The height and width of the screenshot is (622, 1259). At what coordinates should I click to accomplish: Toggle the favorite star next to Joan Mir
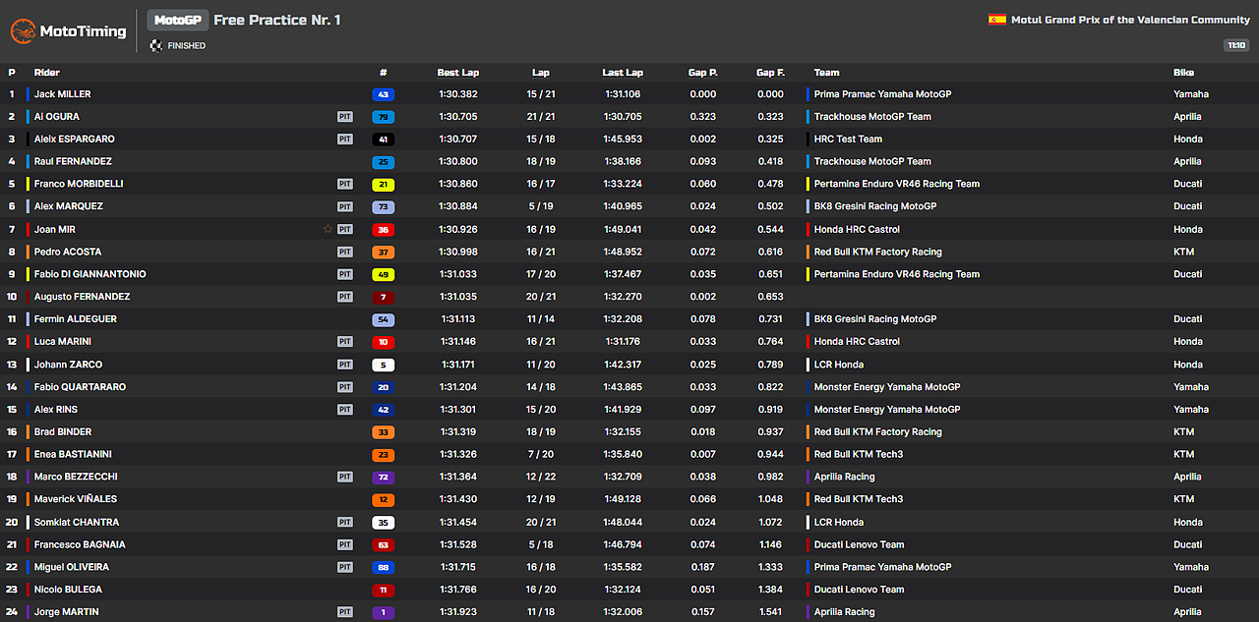coord(328,228)
